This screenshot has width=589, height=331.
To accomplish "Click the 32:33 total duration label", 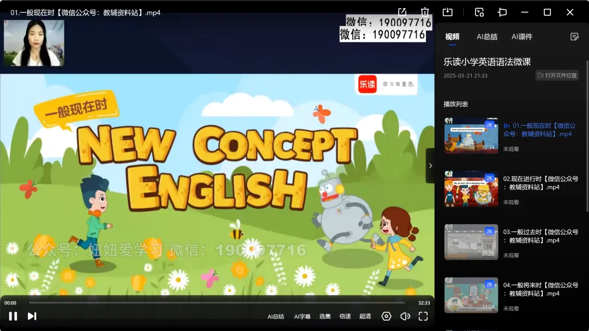I will 424,303.
